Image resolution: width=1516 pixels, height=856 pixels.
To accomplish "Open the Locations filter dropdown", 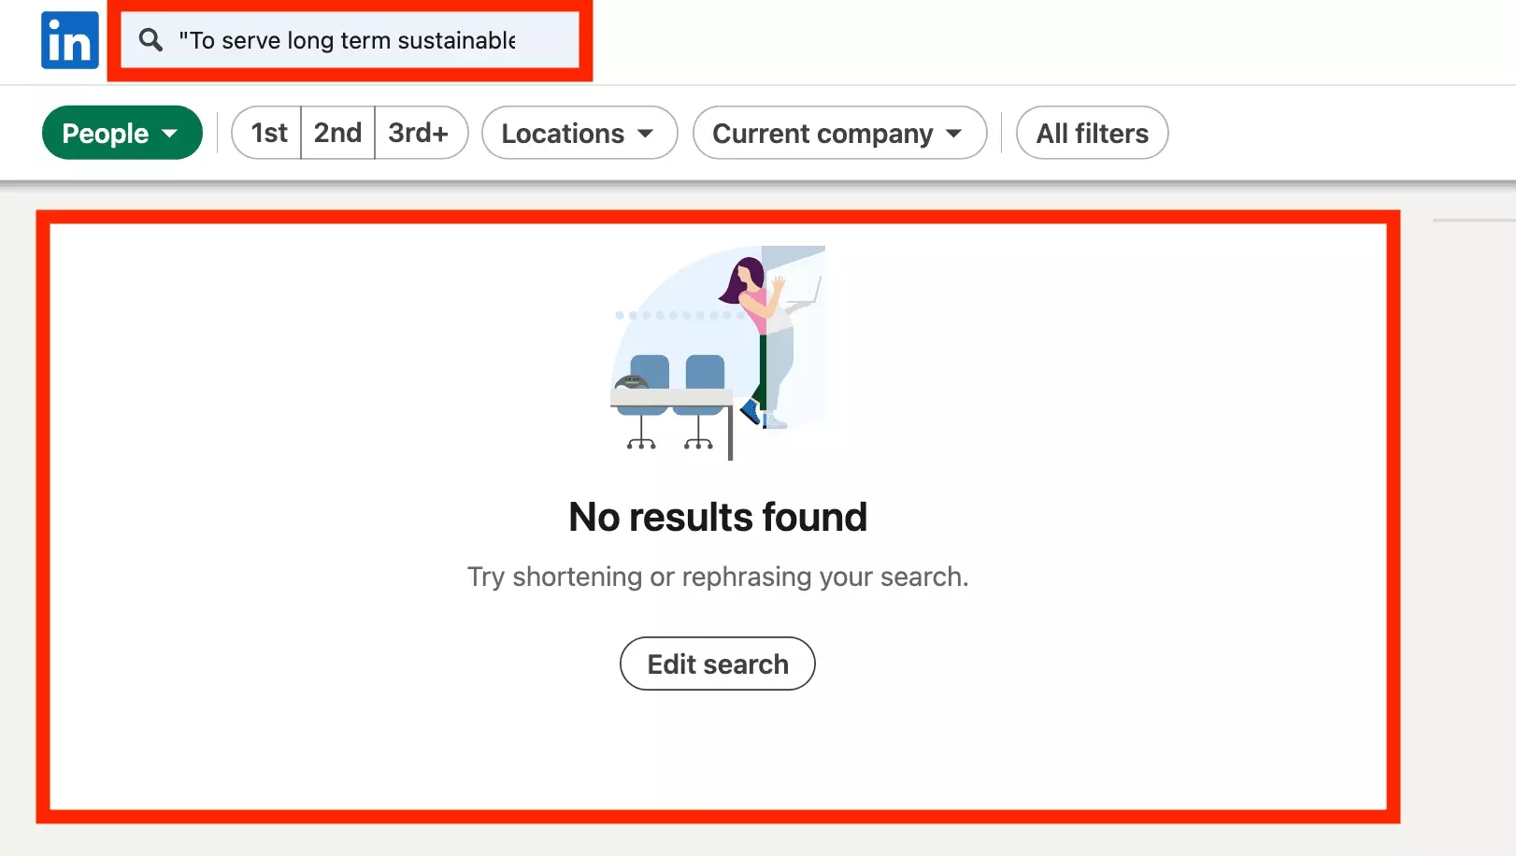I will 579,134.
